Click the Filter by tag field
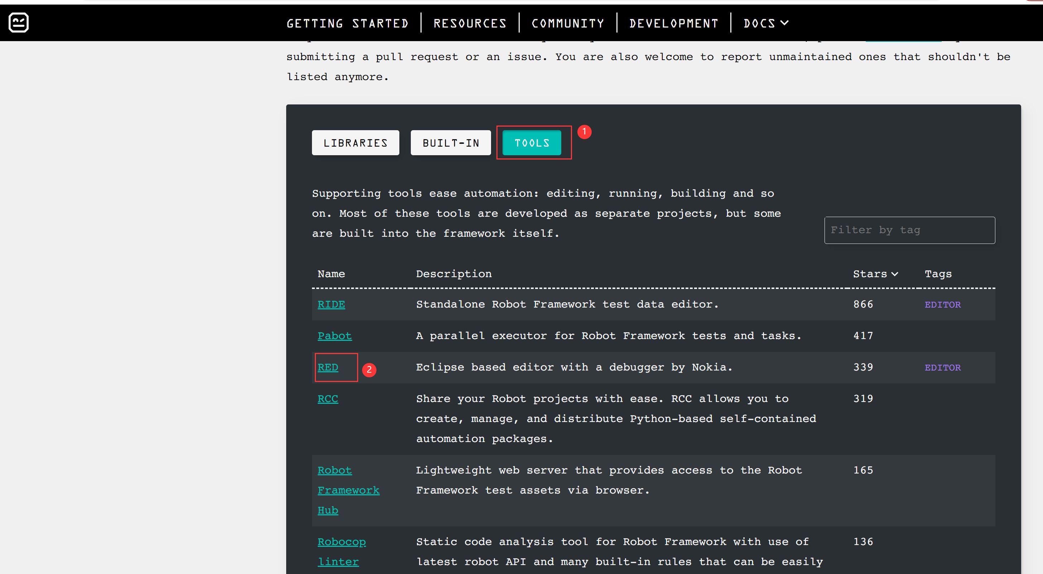 point(909,230)
